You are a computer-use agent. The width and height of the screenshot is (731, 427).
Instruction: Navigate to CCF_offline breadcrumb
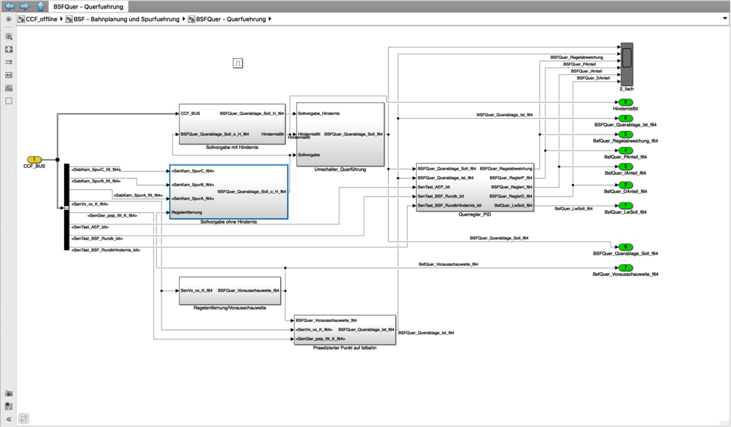tap(41, 19)
